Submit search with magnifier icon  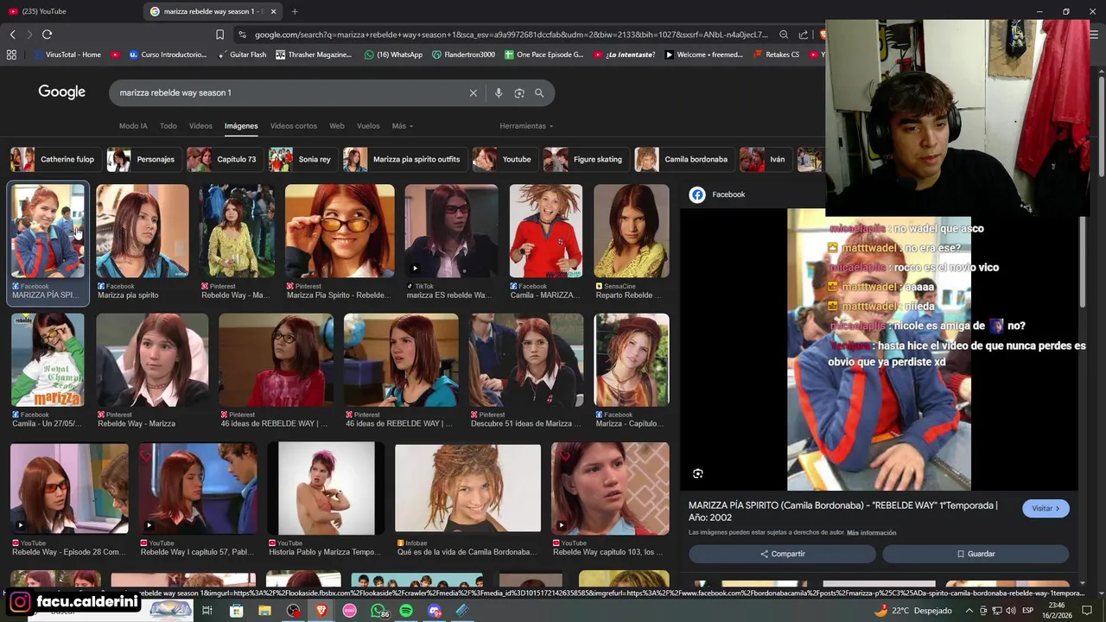coord(539,92)
